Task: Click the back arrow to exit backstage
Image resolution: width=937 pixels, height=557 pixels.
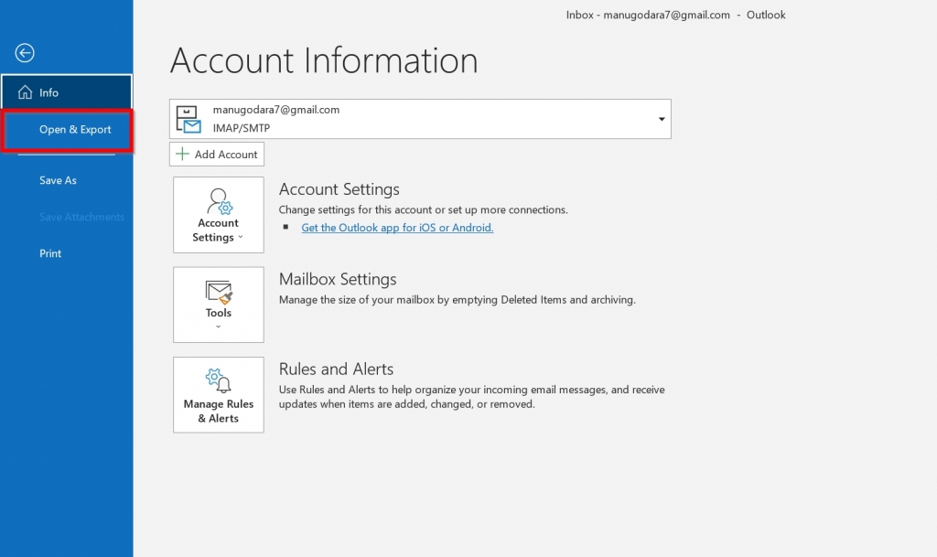Action: (24, 52)
